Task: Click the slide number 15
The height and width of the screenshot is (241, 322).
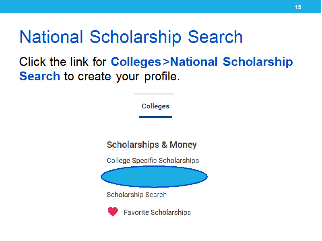Action: click(298, 7)
